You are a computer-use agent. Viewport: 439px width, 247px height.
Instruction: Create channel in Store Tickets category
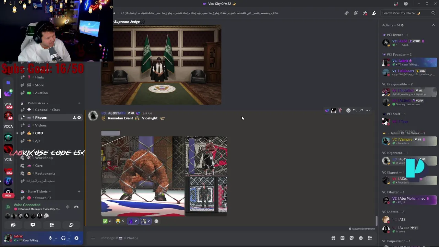(x=79, y=191)
